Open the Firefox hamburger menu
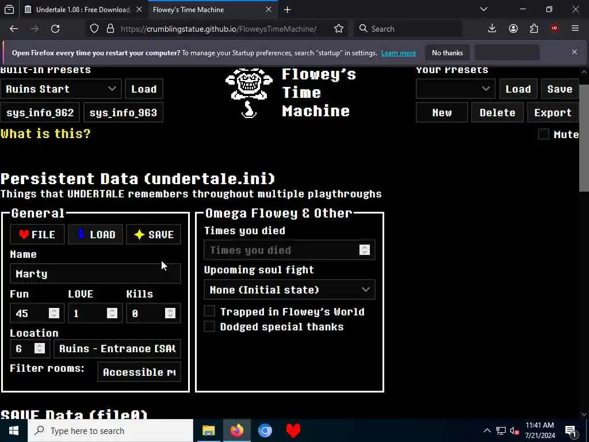Viewport: 589px width, 442px height. tap(575, 29)
